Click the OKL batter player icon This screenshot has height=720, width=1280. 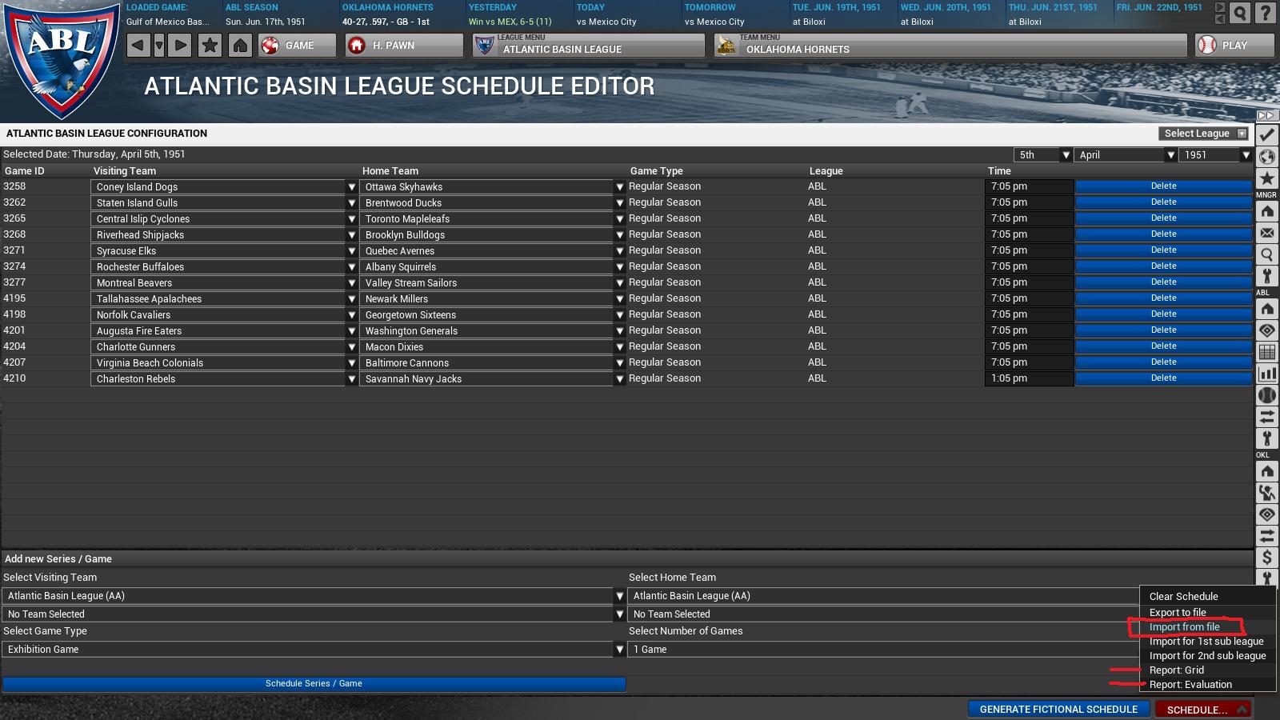(1267, 493)
